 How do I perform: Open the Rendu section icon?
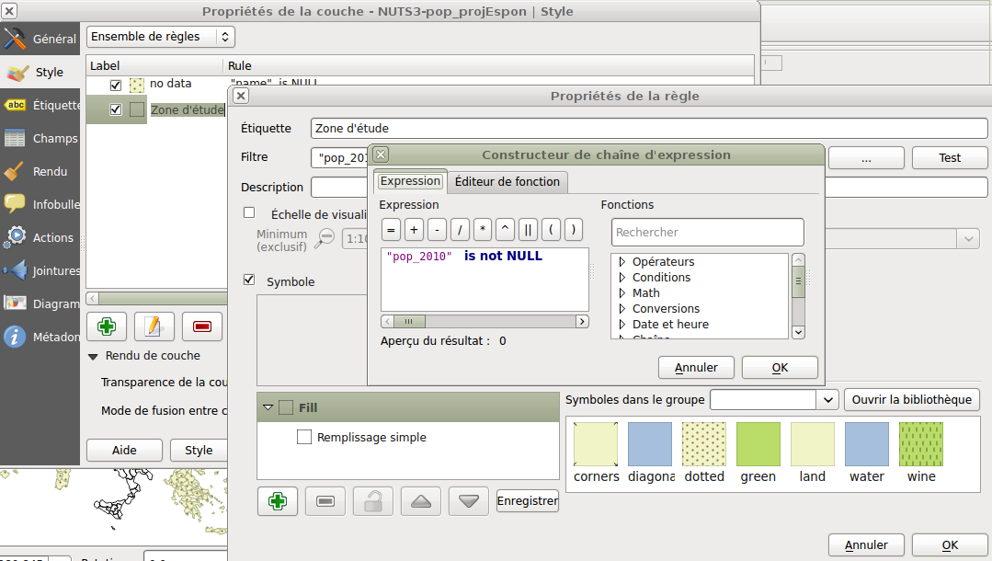point(15,172)
